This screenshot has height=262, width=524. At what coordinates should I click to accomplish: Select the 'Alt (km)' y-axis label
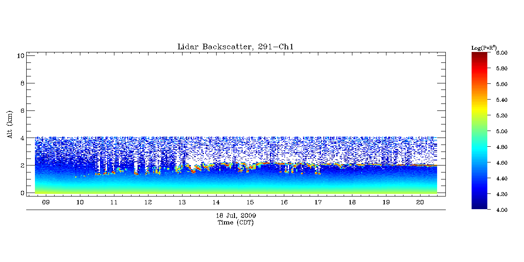point(10,124)
